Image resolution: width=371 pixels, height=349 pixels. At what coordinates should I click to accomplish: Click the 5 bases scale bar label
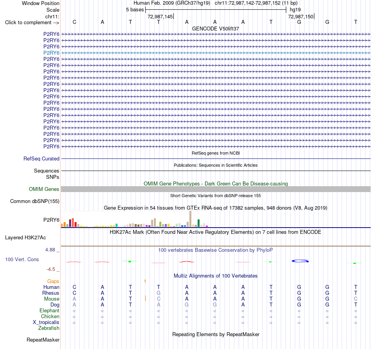(x=135, y=10)
